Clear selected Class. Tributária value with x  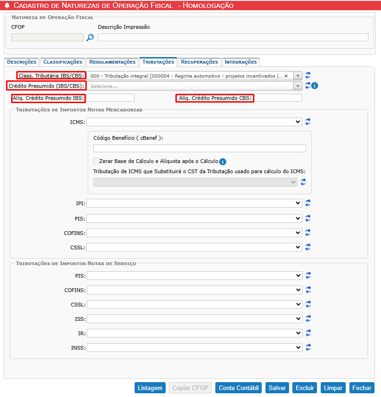pyautogui.click(x=286, y=76)
